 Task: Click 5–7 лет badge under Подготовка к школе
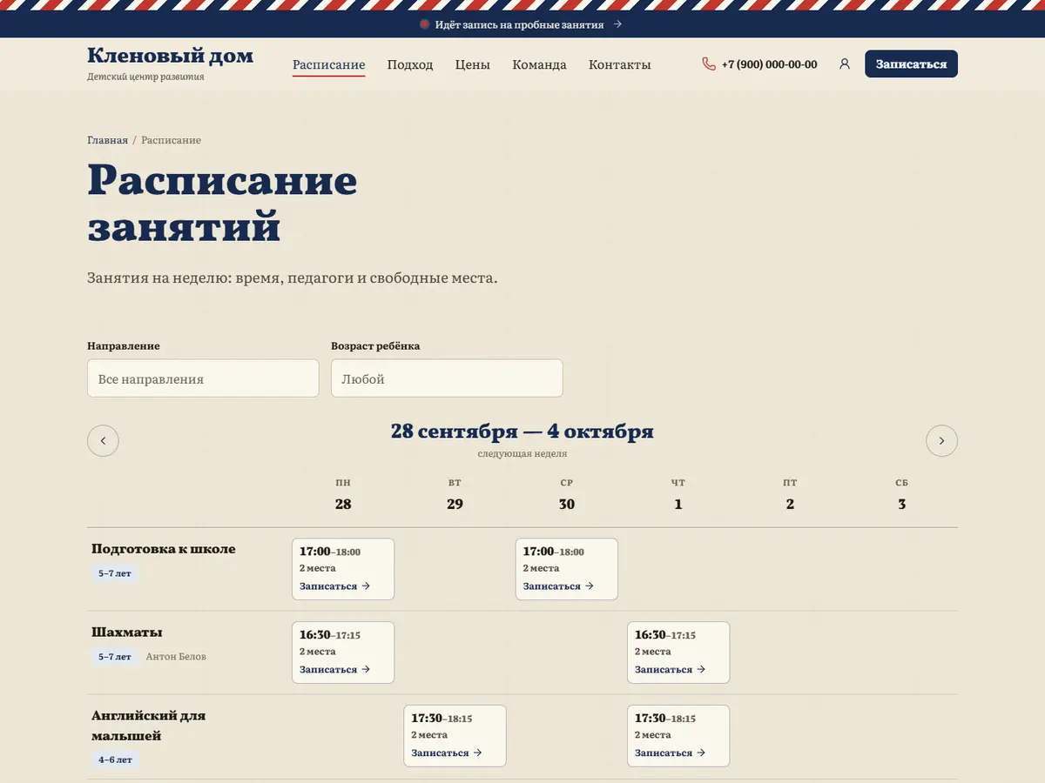(x=115, y=573)
